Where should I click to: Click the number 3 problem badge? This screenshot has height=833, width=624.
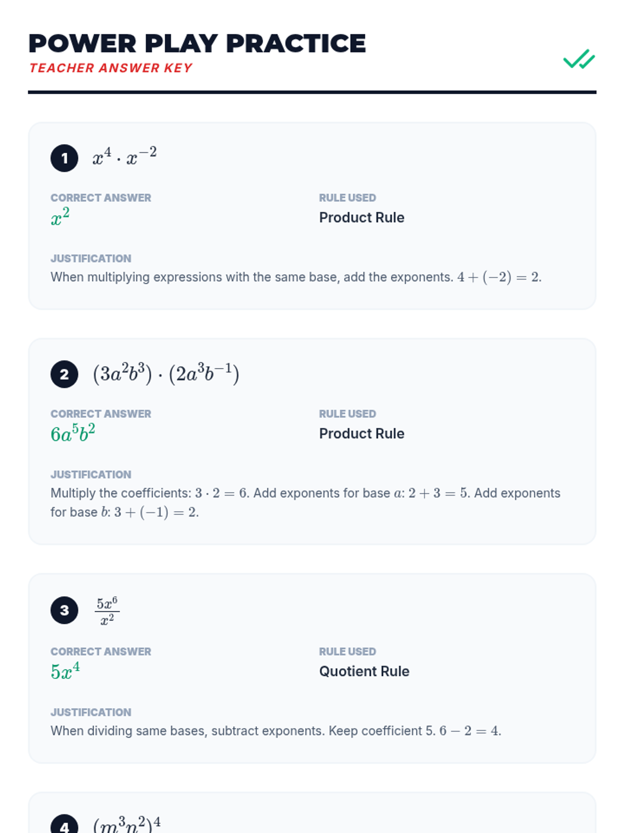64,610
